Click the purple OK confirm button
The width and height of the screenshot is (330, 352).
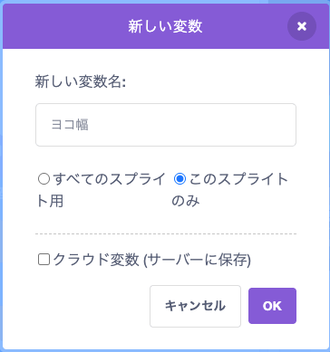pyautogui.click(x=272, y=306)
